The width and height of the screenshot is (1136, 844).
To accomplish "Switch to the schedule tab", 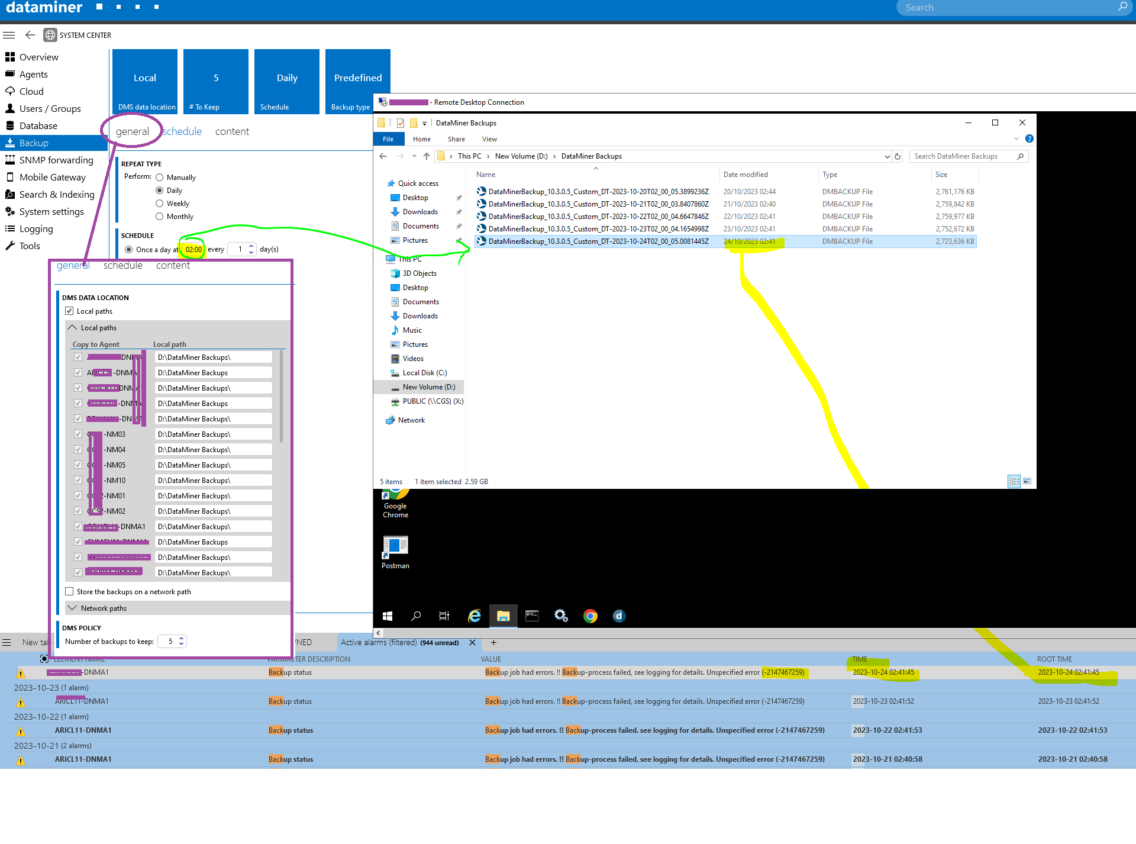I will tap(182, 131).
